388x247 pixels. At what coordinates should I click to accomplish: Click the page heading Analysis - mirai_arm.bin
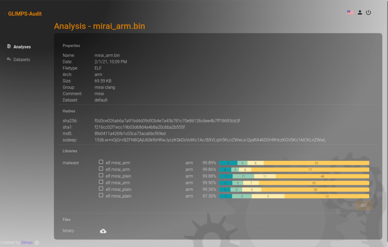99,26
